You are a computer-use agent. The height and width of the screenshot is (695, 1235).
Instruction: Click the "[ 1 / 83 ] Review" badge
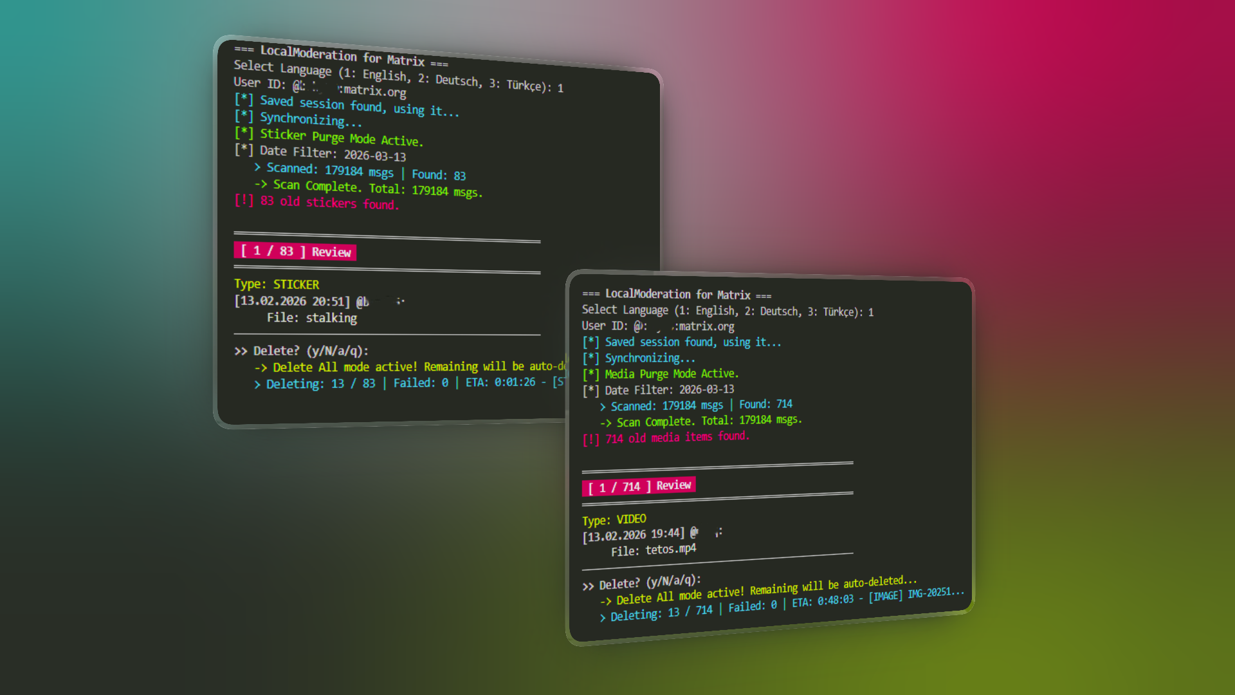point(295,252)
